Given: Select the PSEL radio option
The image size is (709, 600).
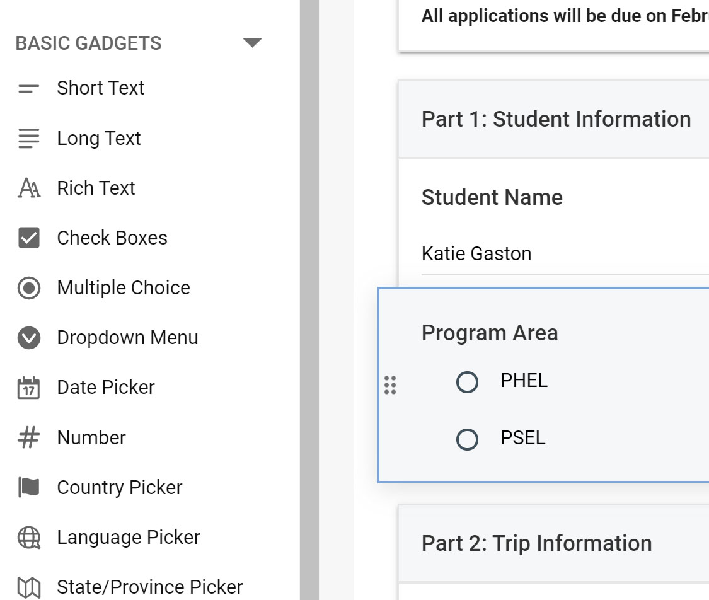Looking at the screenshot, I should point(467,439).
